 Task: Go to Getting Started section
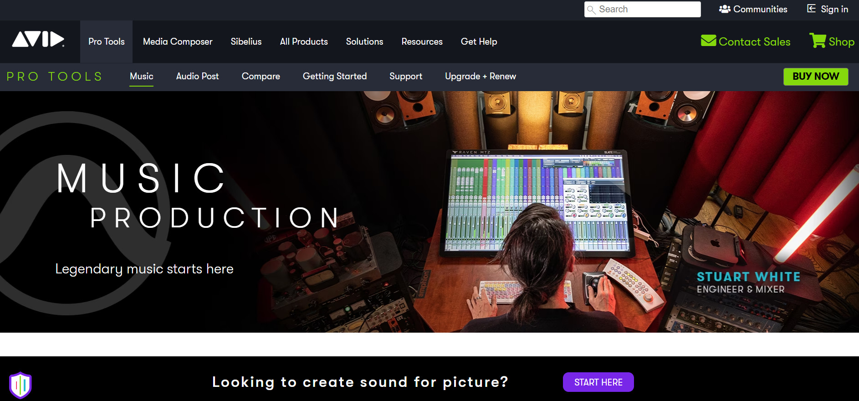tap(334, 76)
